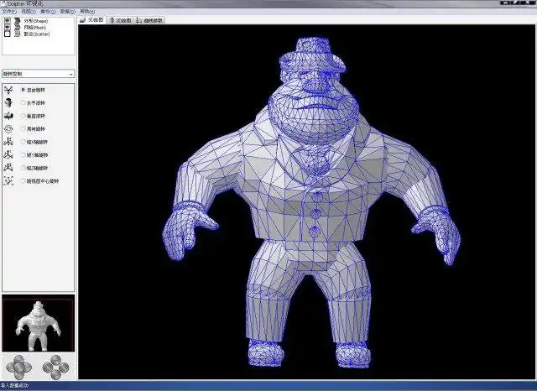Uncheck the 外形(Shape) layer checkbox
The image size is (537, 391).
pyautogui.click(x=8, y=20)
